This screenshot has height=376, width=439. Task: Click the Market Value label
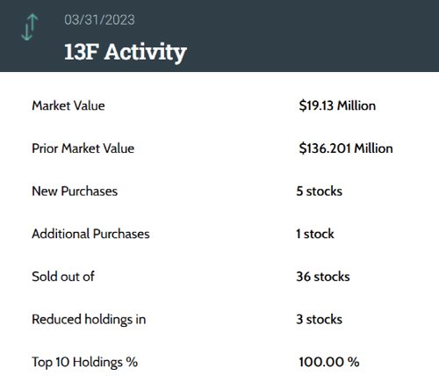[x=68, y=105]
